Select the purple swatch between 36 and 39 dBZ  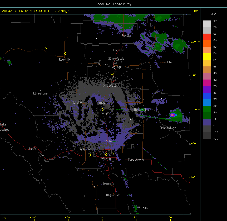pyautogui.click(x=207, y=89)
